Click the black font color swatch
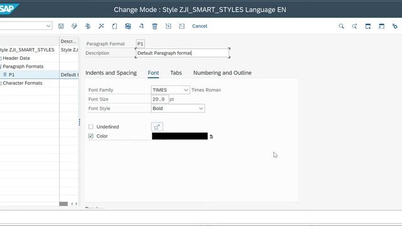The height and width of the screenshot is (226, 402). click(x=180, y=136)
